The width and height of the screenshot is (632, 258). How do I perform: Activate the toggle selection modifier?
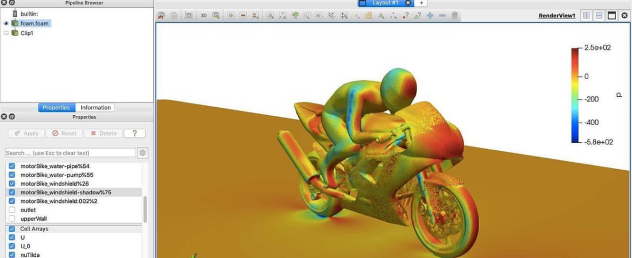coord(255,15)
